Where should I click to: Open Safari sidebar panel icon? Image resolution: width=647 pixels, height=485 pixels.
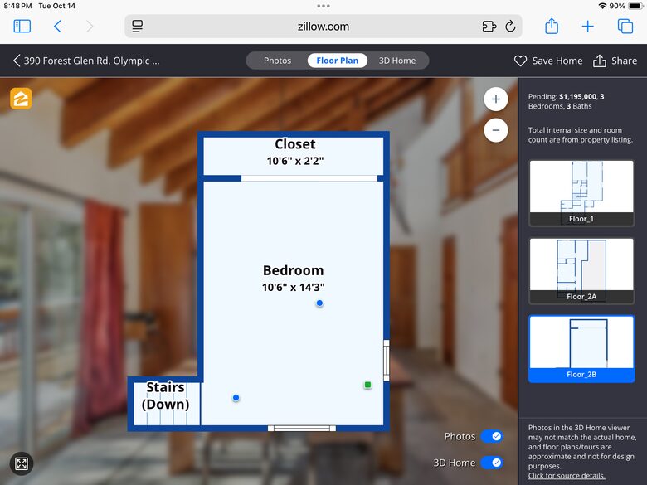click(22, 27)
